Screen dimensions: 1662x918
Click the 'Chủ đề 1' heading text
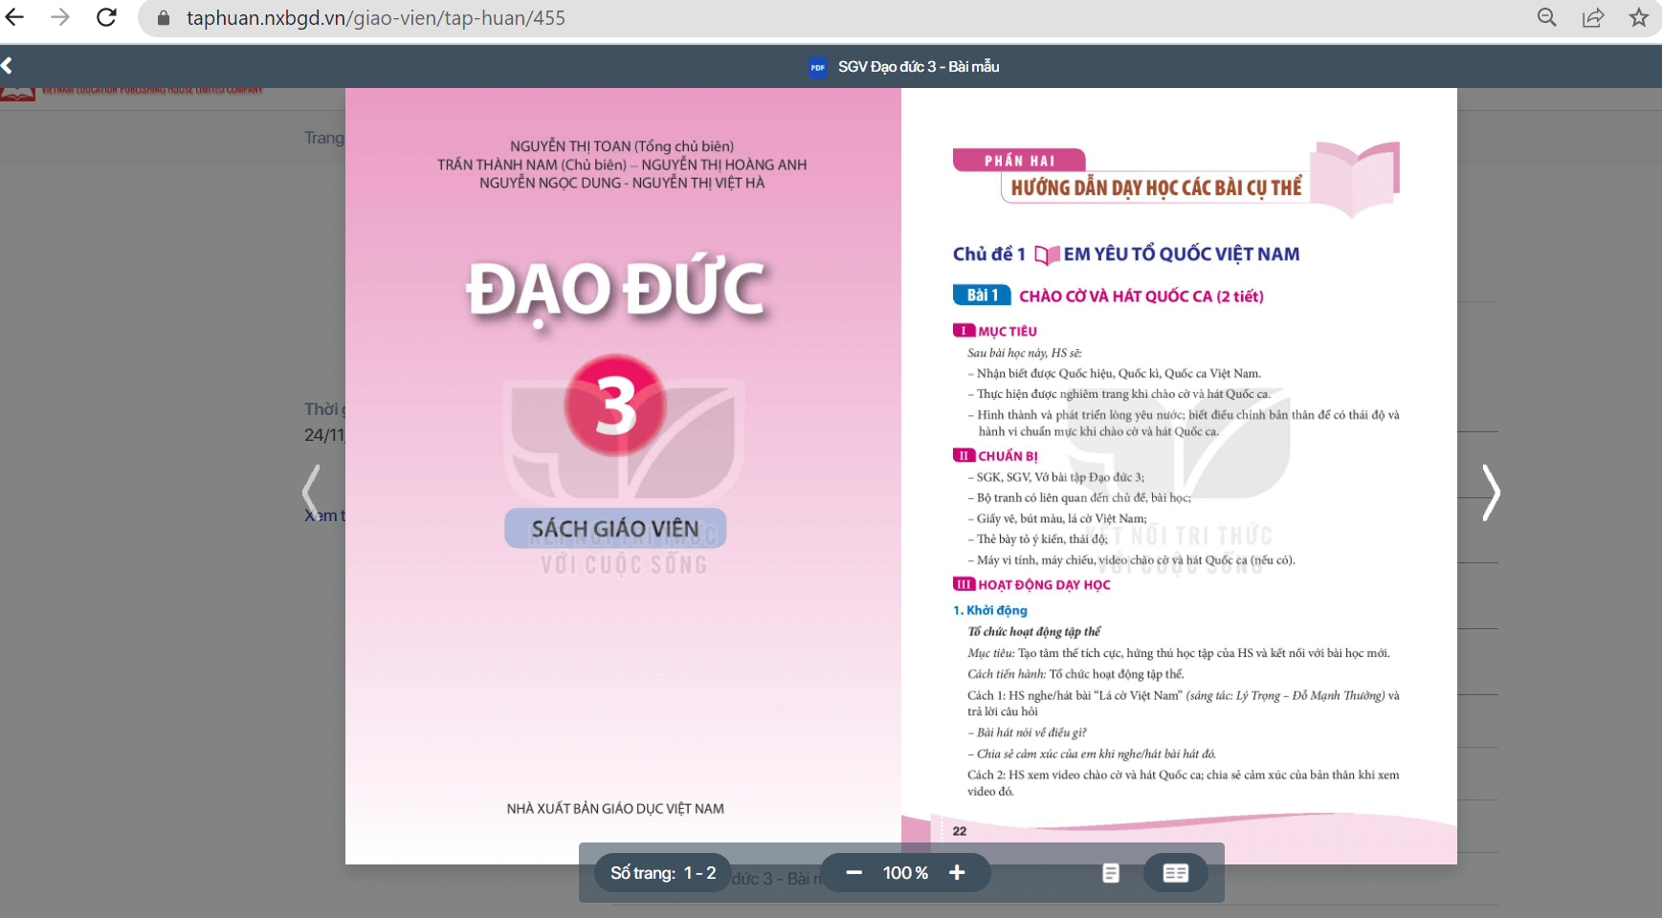[989, 254]
